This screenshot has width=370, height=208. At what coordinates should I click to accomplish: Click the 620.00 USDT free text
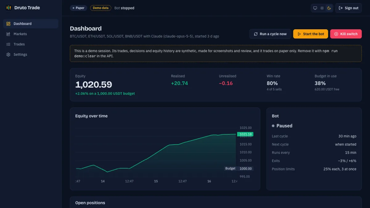tap(327, 89)
